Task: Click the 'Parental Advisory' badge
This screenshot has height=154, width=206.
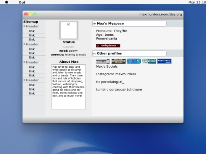Action: (118, 61)
